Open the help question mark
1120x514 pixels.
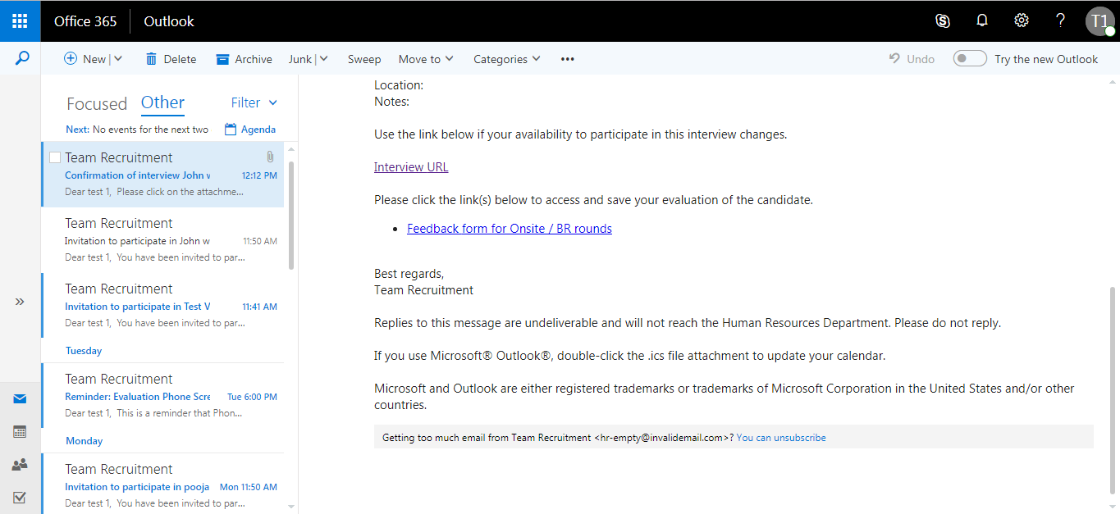coord(1061,20)
